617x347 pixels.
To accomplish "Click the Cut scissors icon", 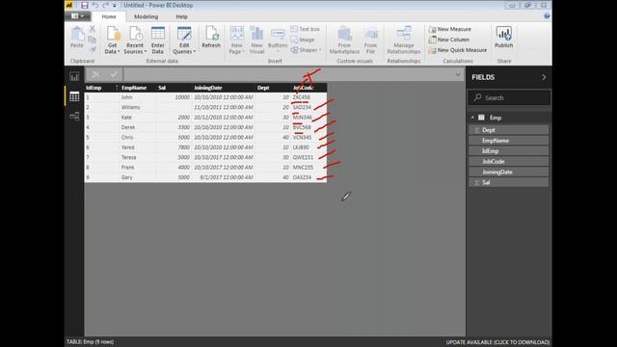I will pyautogui.click(x=93, y=29).
